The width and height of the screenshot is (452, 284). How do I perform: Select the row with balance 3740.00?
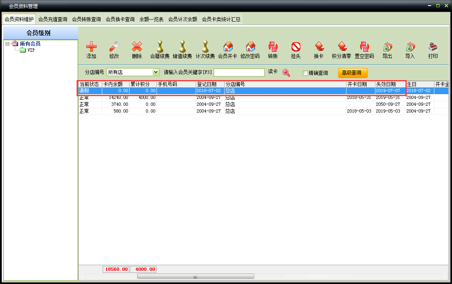pyautogui.click(x=263, y=104)
